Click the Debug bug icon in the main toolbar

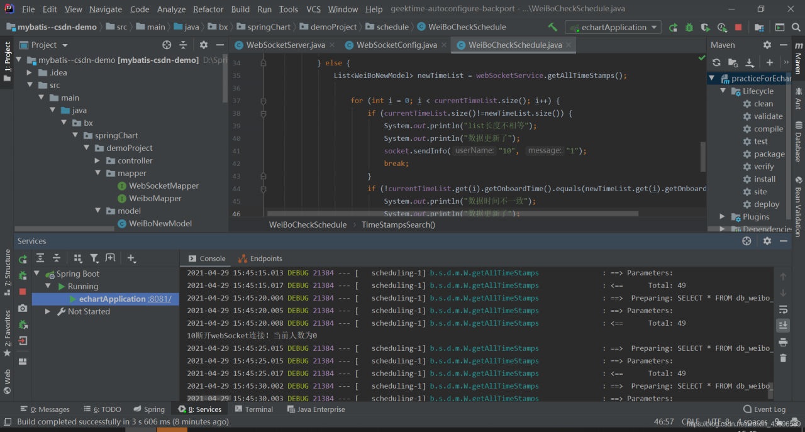(689, 27)
